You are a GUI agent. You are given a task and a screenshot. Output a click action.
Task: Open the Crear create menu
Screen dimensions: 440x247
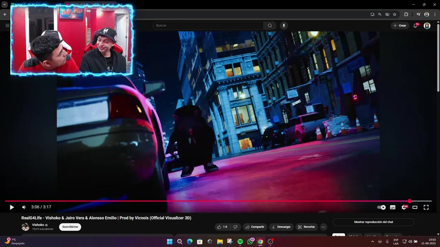[x=400, y=25]
